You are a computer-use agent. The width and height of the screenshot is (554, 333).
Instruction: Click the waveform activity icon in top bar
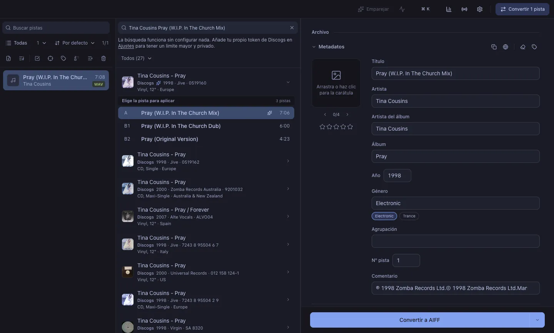pos(402,9)
